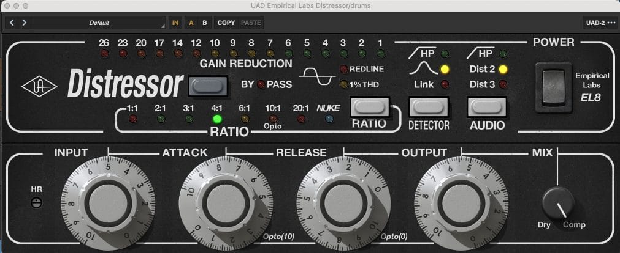Viewport: 620px width, 253px height.
Task: Click the Dry/Comp Mix knob
Action: (x=558, y=203)
